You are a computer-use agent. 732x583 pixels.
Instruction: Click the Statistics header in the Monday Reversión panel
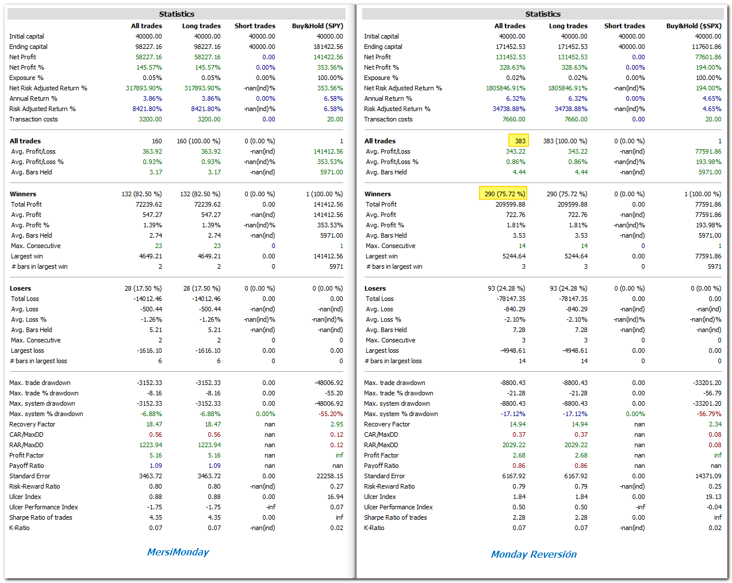pos(543,14)
